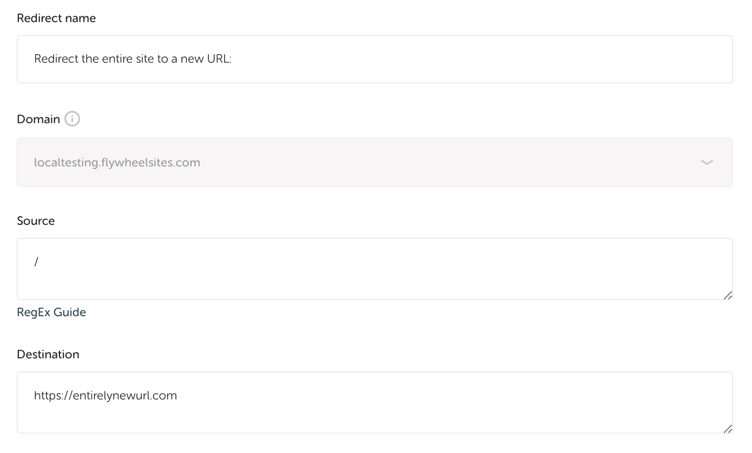
Task: Select the destination URL text
Action: 105,395
